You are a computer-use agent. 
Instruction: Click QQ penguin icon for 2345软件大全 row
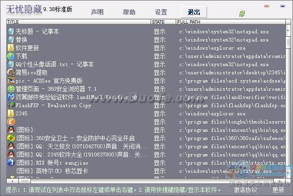[11, 154]
